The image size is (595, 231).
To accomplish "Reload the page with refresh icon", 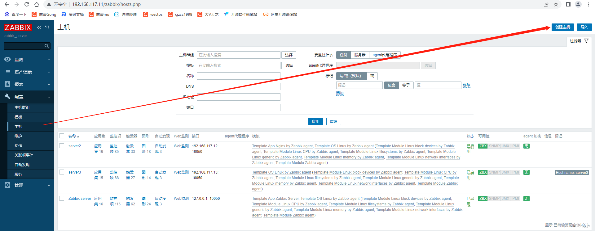I will pyautogui.click(x=27, y=4).
